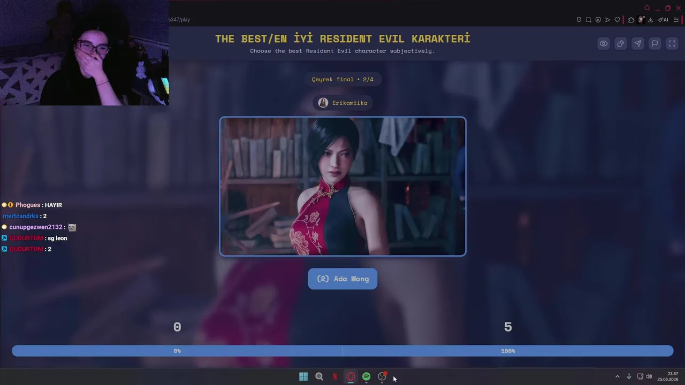685x385 pixels.
Task: Click the flag report icon
Action: [655, 44]
